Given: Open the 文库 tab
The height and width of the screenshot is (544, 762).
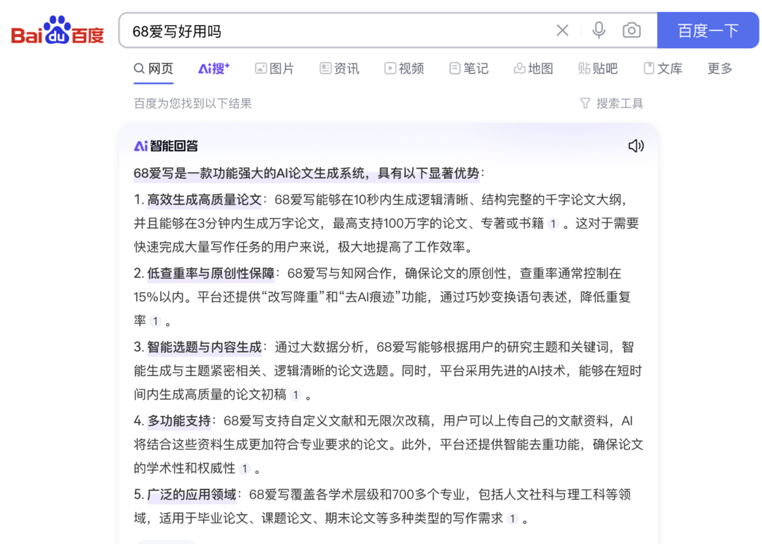Looking at the screenshot, I should click(663, 69).
